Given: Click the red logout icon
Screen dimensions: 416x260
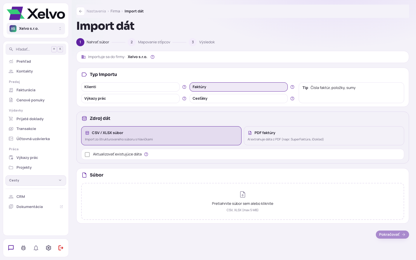Looking at the screenshot, I should (61, 248).
